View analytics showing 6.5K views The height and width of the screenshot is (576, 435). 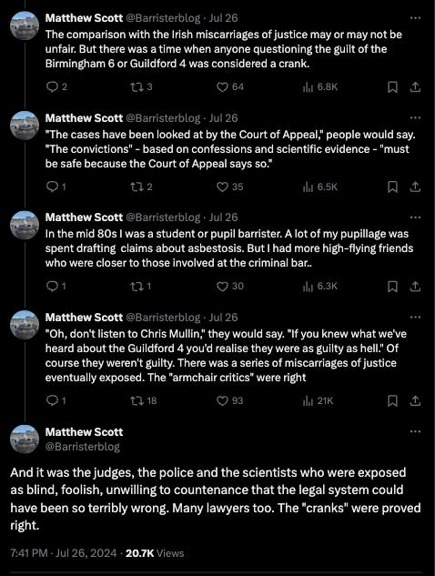319,187
